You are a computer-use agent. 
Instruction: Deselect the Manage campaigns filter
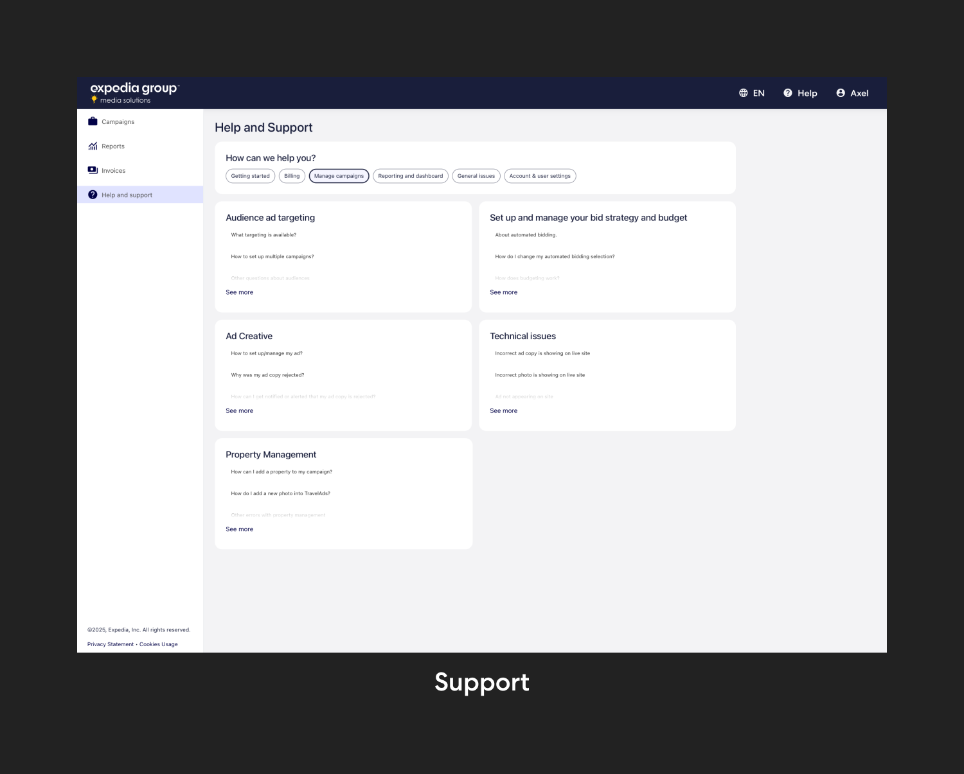339,175
